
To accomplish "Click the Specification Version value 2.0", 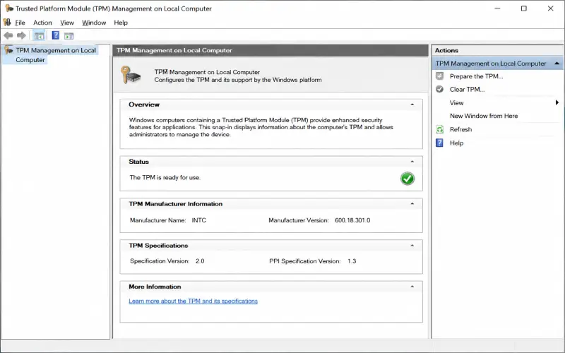I will (200, 261).
